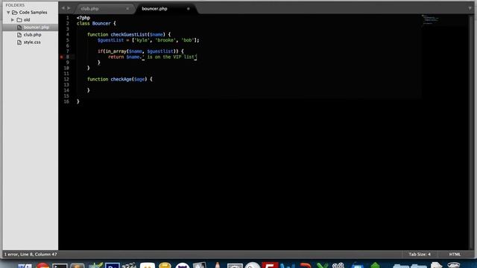This screenshot has width=477, height=268.
Task: Open the HTML syntax selector
Action: click(x=455, y=254)
